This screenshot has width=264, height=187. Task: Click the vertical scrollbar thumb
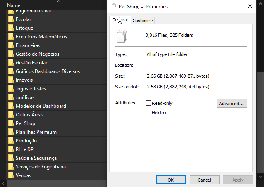tap(260, 122)
